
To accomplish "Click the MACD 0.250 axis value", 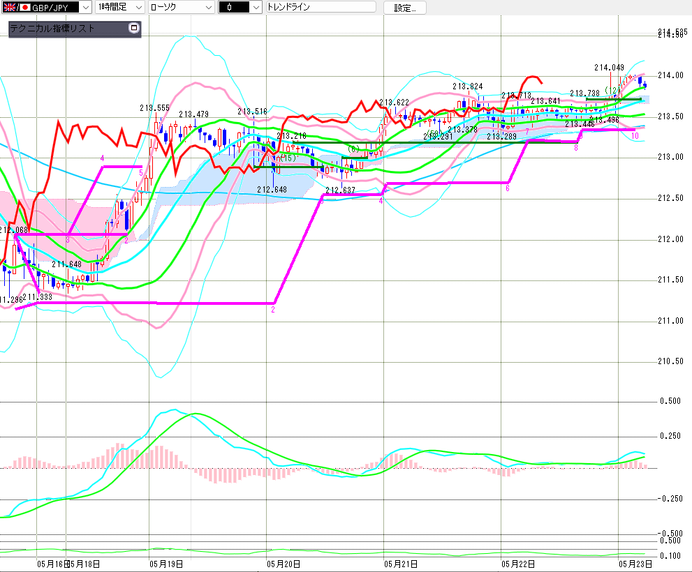I will tap(670, 436).
